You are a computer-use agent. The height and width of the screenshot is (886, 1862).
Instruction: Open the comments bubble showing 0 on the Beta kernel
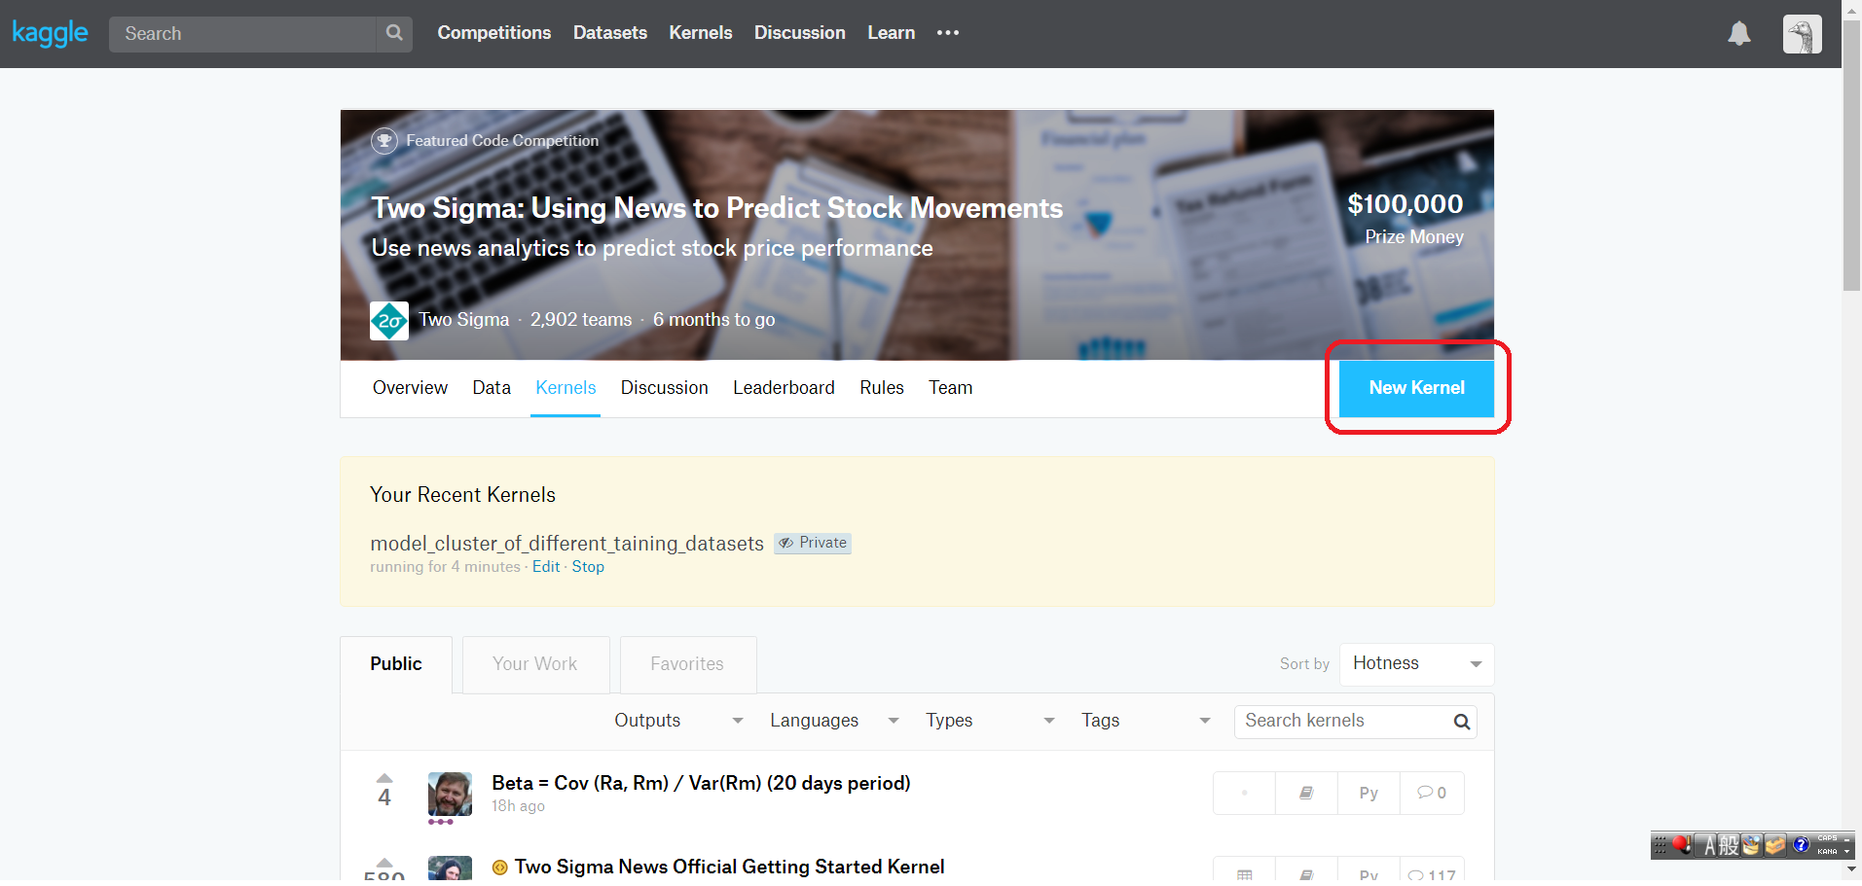(x=1432, y=793)
